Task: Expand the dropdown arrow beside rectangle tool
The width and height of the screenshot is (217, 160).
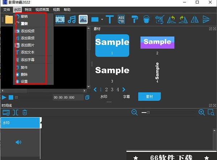Action: 102,19
